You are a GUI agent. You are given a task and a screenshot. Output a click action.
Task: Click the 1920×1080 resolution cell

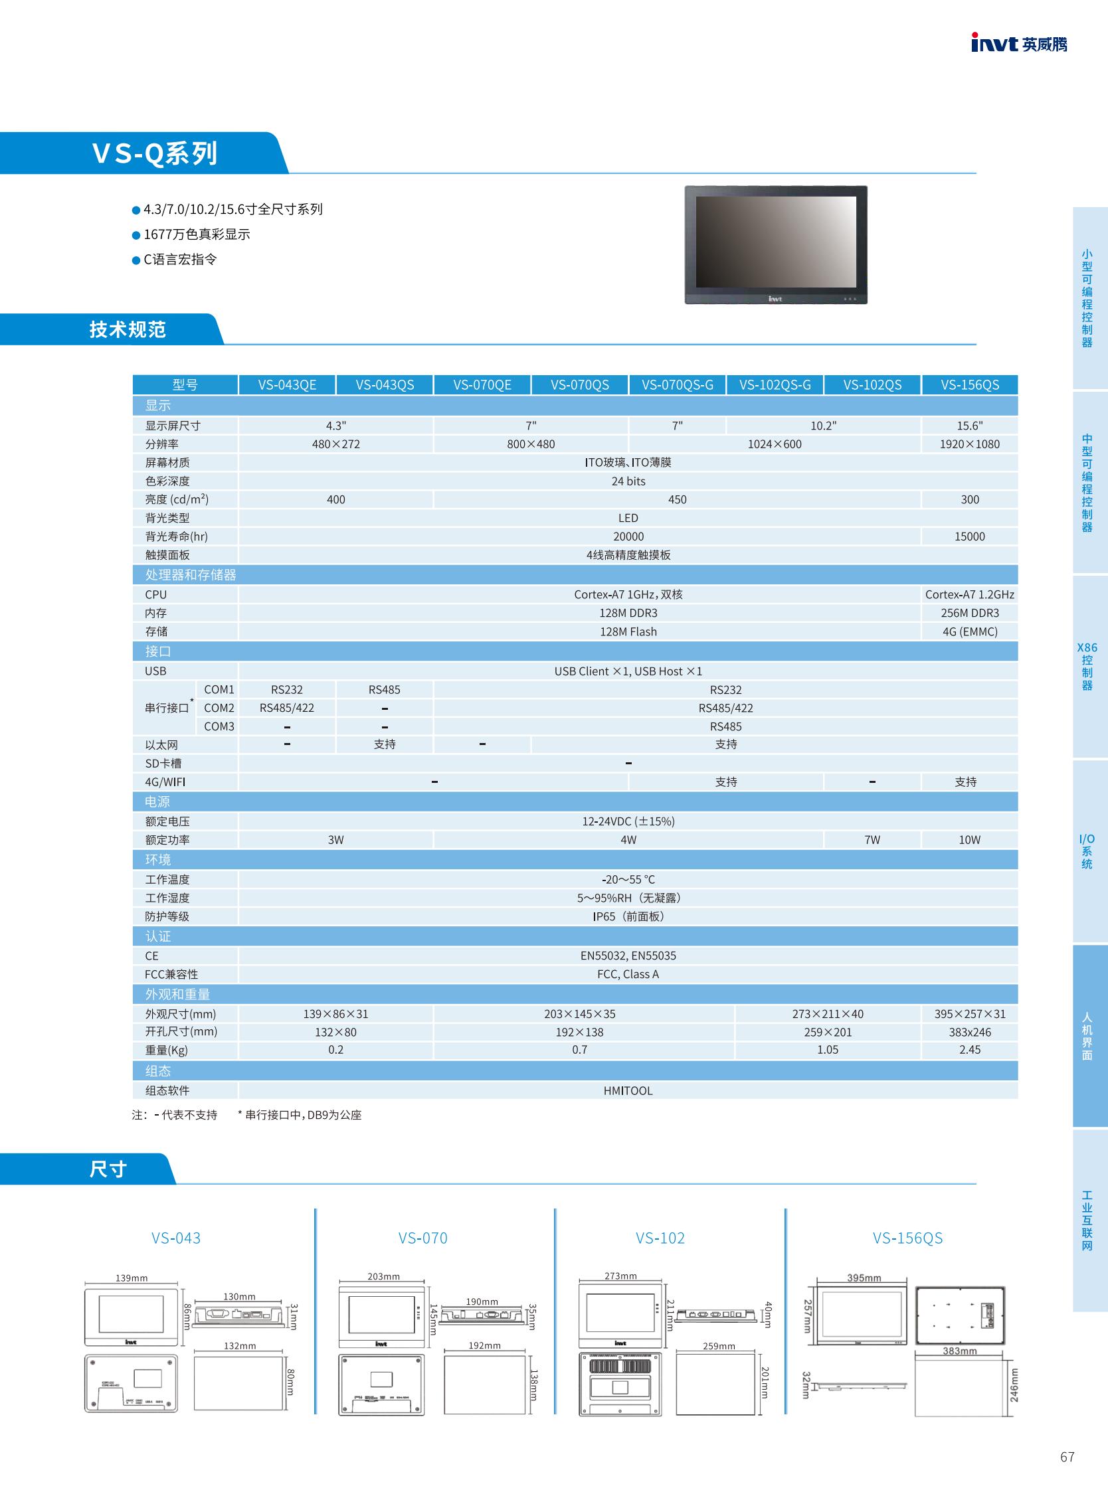coord(970,444)
